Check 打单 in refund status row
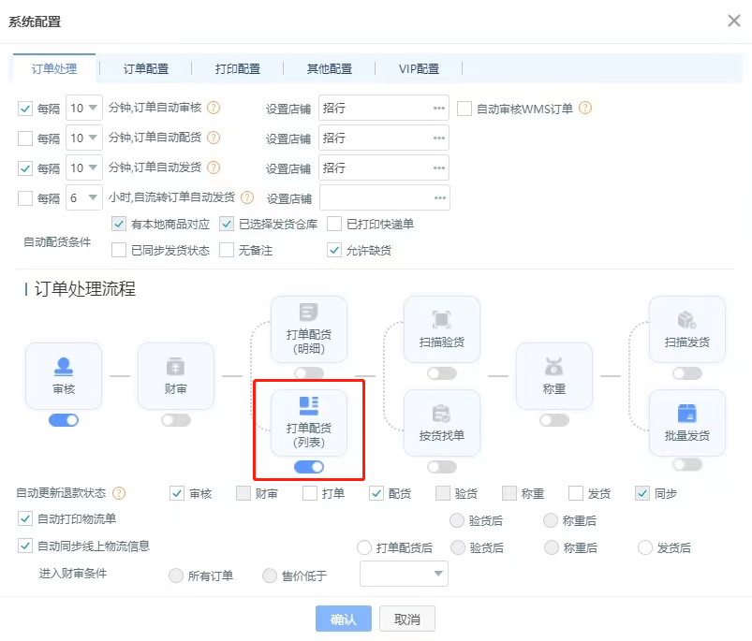This screenshot has height=641, width=752. click(x=310, y=493)
